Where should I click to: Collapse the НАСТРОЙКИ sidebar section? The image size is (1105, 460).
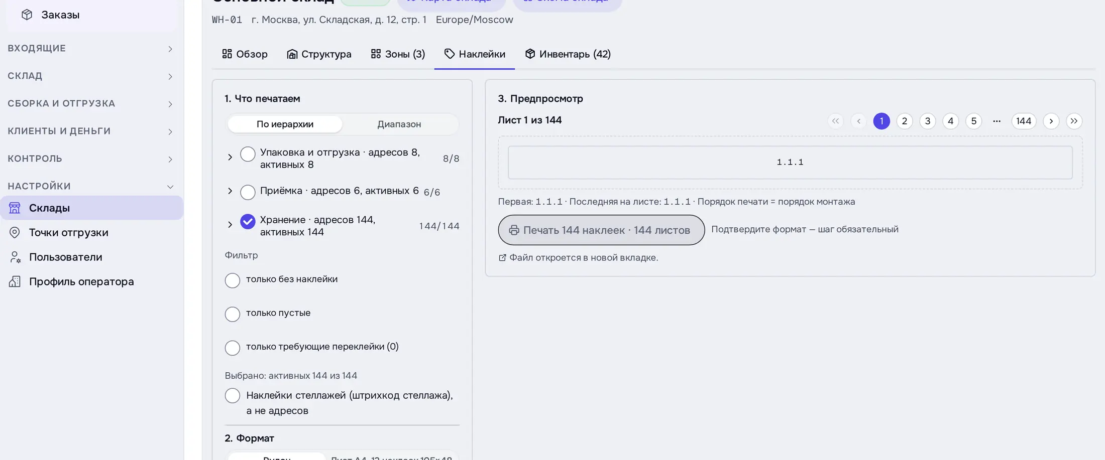click(x=91, y=186)
